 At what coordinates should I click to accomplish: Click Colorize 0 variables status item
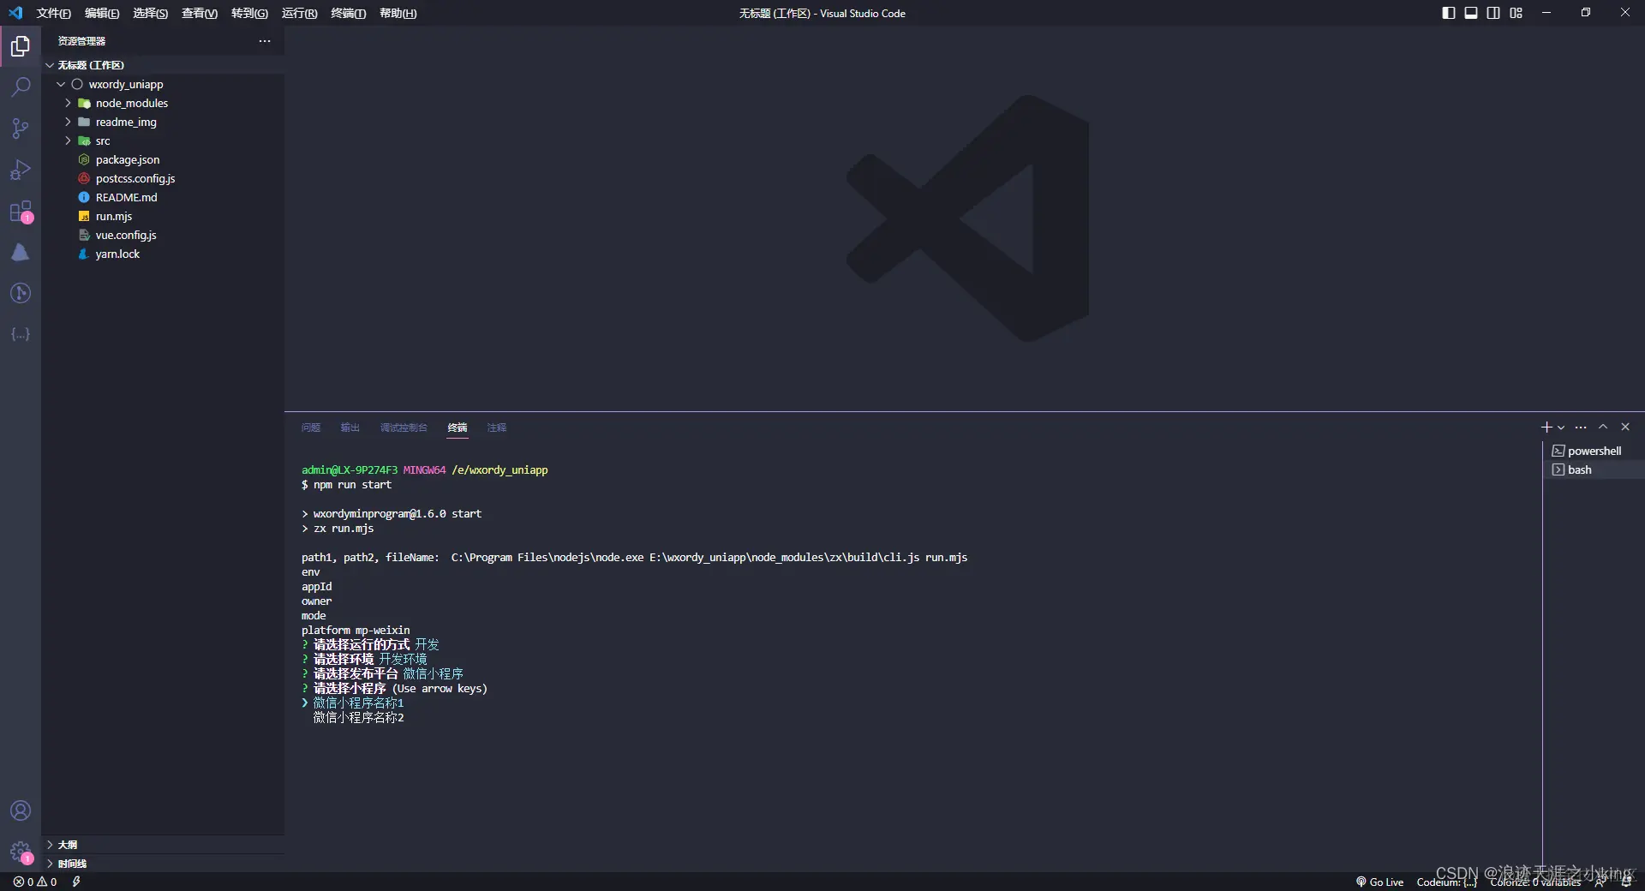coord(1534,882)
